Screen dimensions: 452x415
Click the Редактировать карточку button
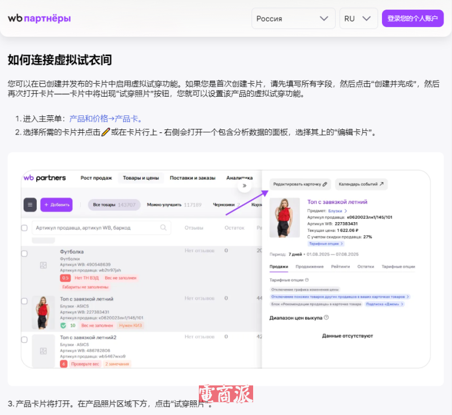point(300,184)
